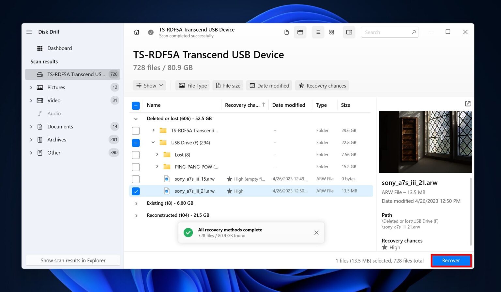501x292 pixels.
Task: Expand the Existing (18) group
Action: 136,203
